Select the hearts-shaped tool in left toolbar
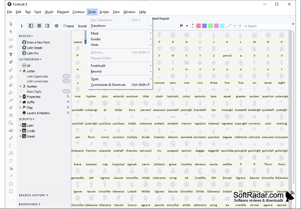This screenshot has width=301, height=209. click(11, 169)
